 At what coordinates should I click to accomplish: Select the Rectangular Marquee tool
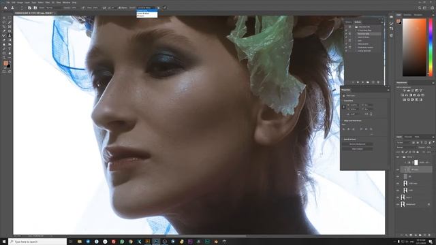(x=10, y=18)
